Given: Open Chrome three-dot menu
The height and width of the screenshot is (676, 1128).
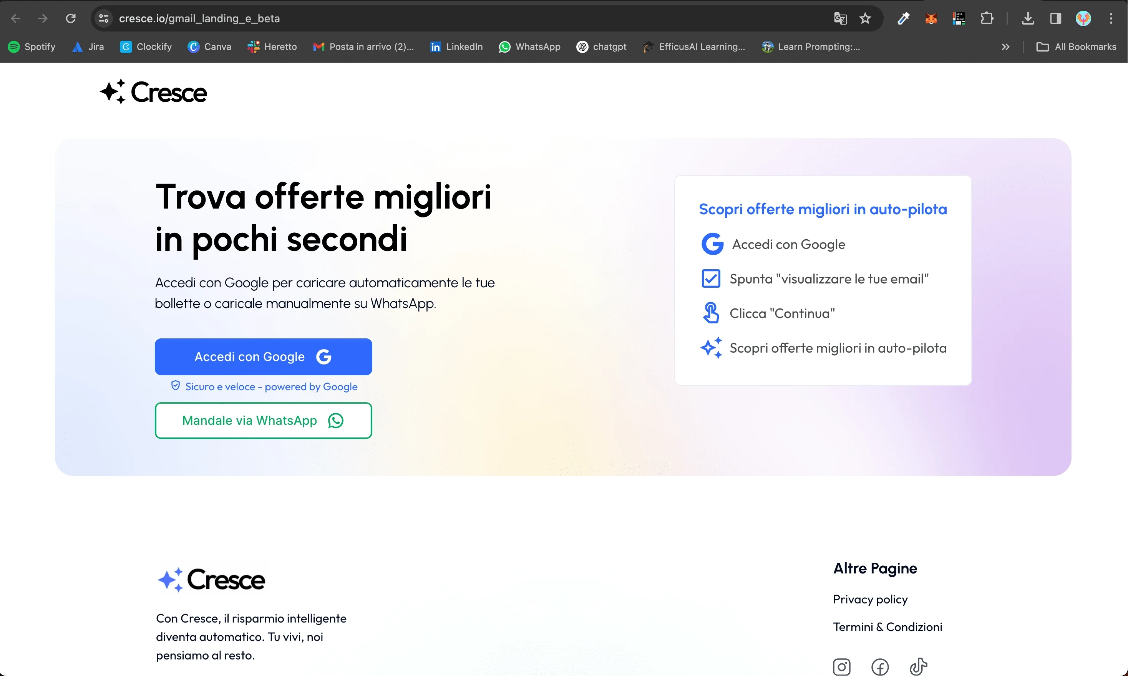Looking at the screenshot, I should (1111, 19).
